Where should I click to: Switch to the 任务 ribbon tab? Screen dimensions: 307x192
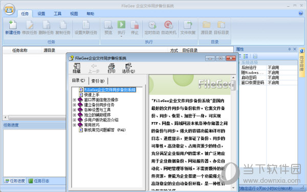pos(25,14)
